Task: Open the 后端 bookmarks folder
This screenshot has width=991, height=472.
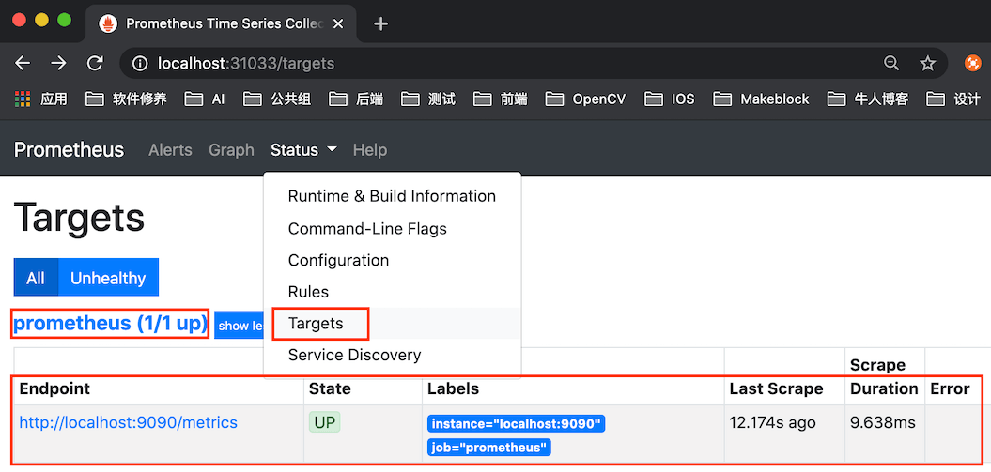Action: [356, 99]
